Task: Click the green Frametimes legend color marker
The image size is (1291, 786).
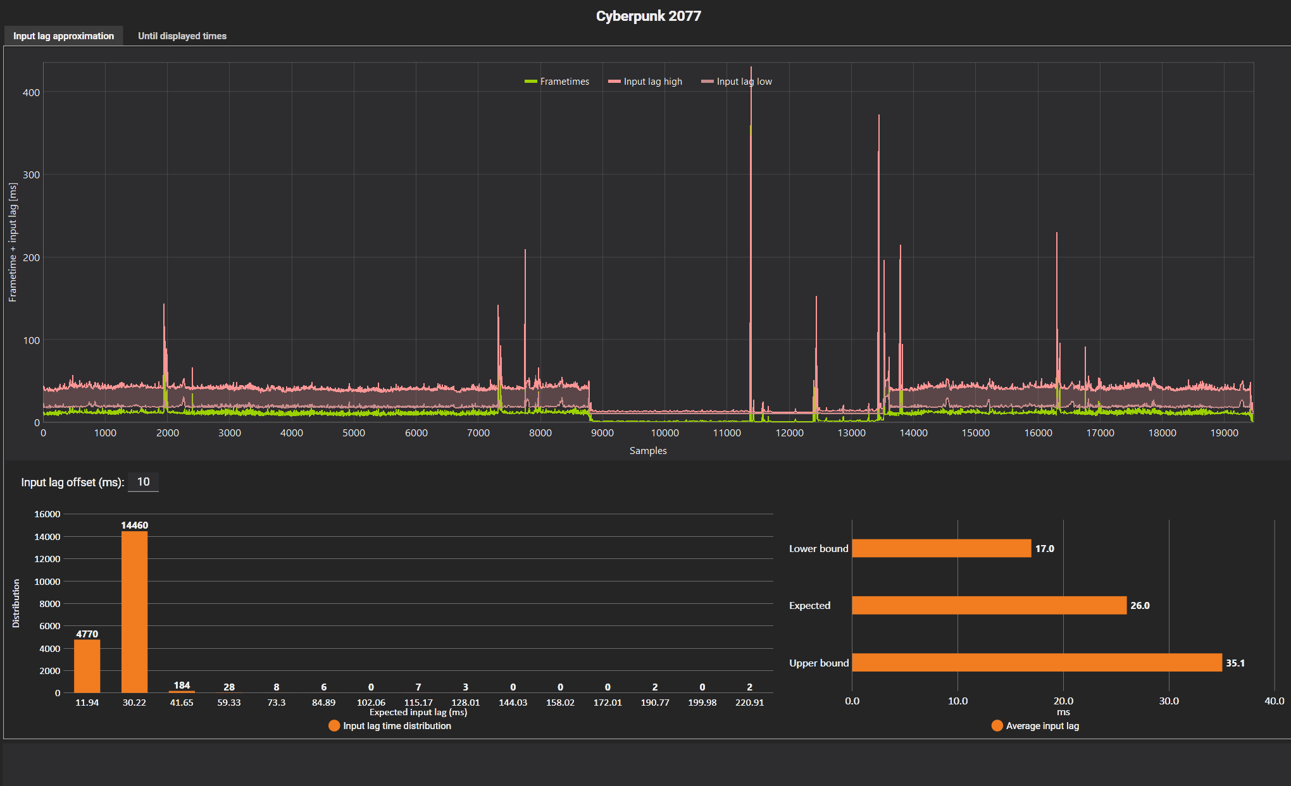Action: click(530, 82)
